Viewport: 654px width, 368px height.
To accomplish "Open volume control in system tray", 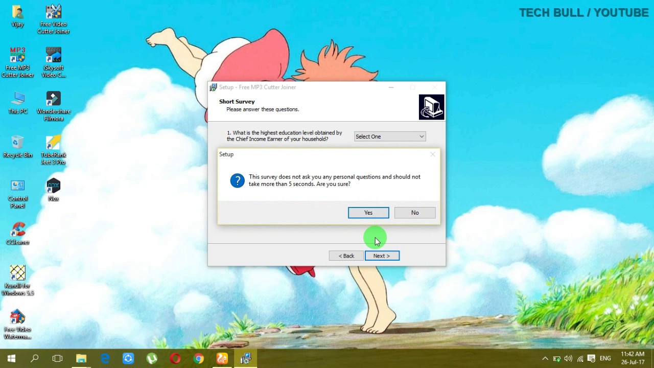I will 568,359.
